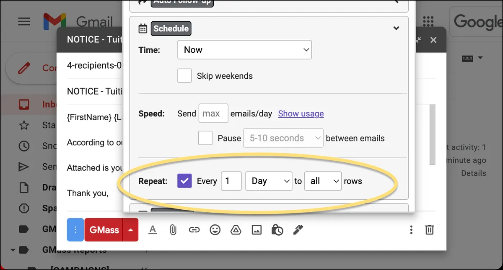Click the 'Thank you,' line in email body

pos(88,193)
